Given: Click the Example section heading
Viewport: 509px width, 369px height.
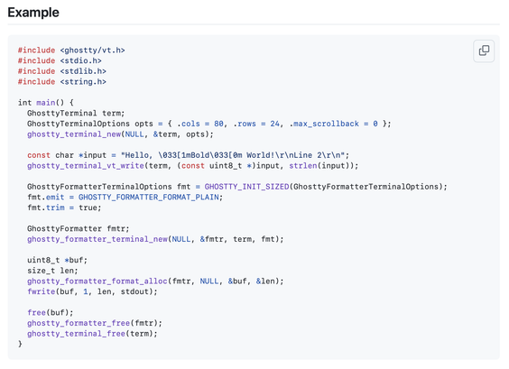Looking at the screenshot, I should (33, 13).
